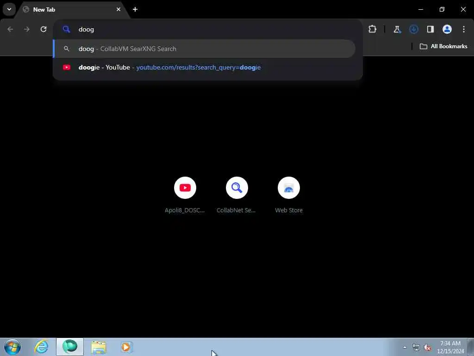Screen dimensions: 474x356
Task: Open the tab search dropdown arrow
Action: [x=9, y=9]
